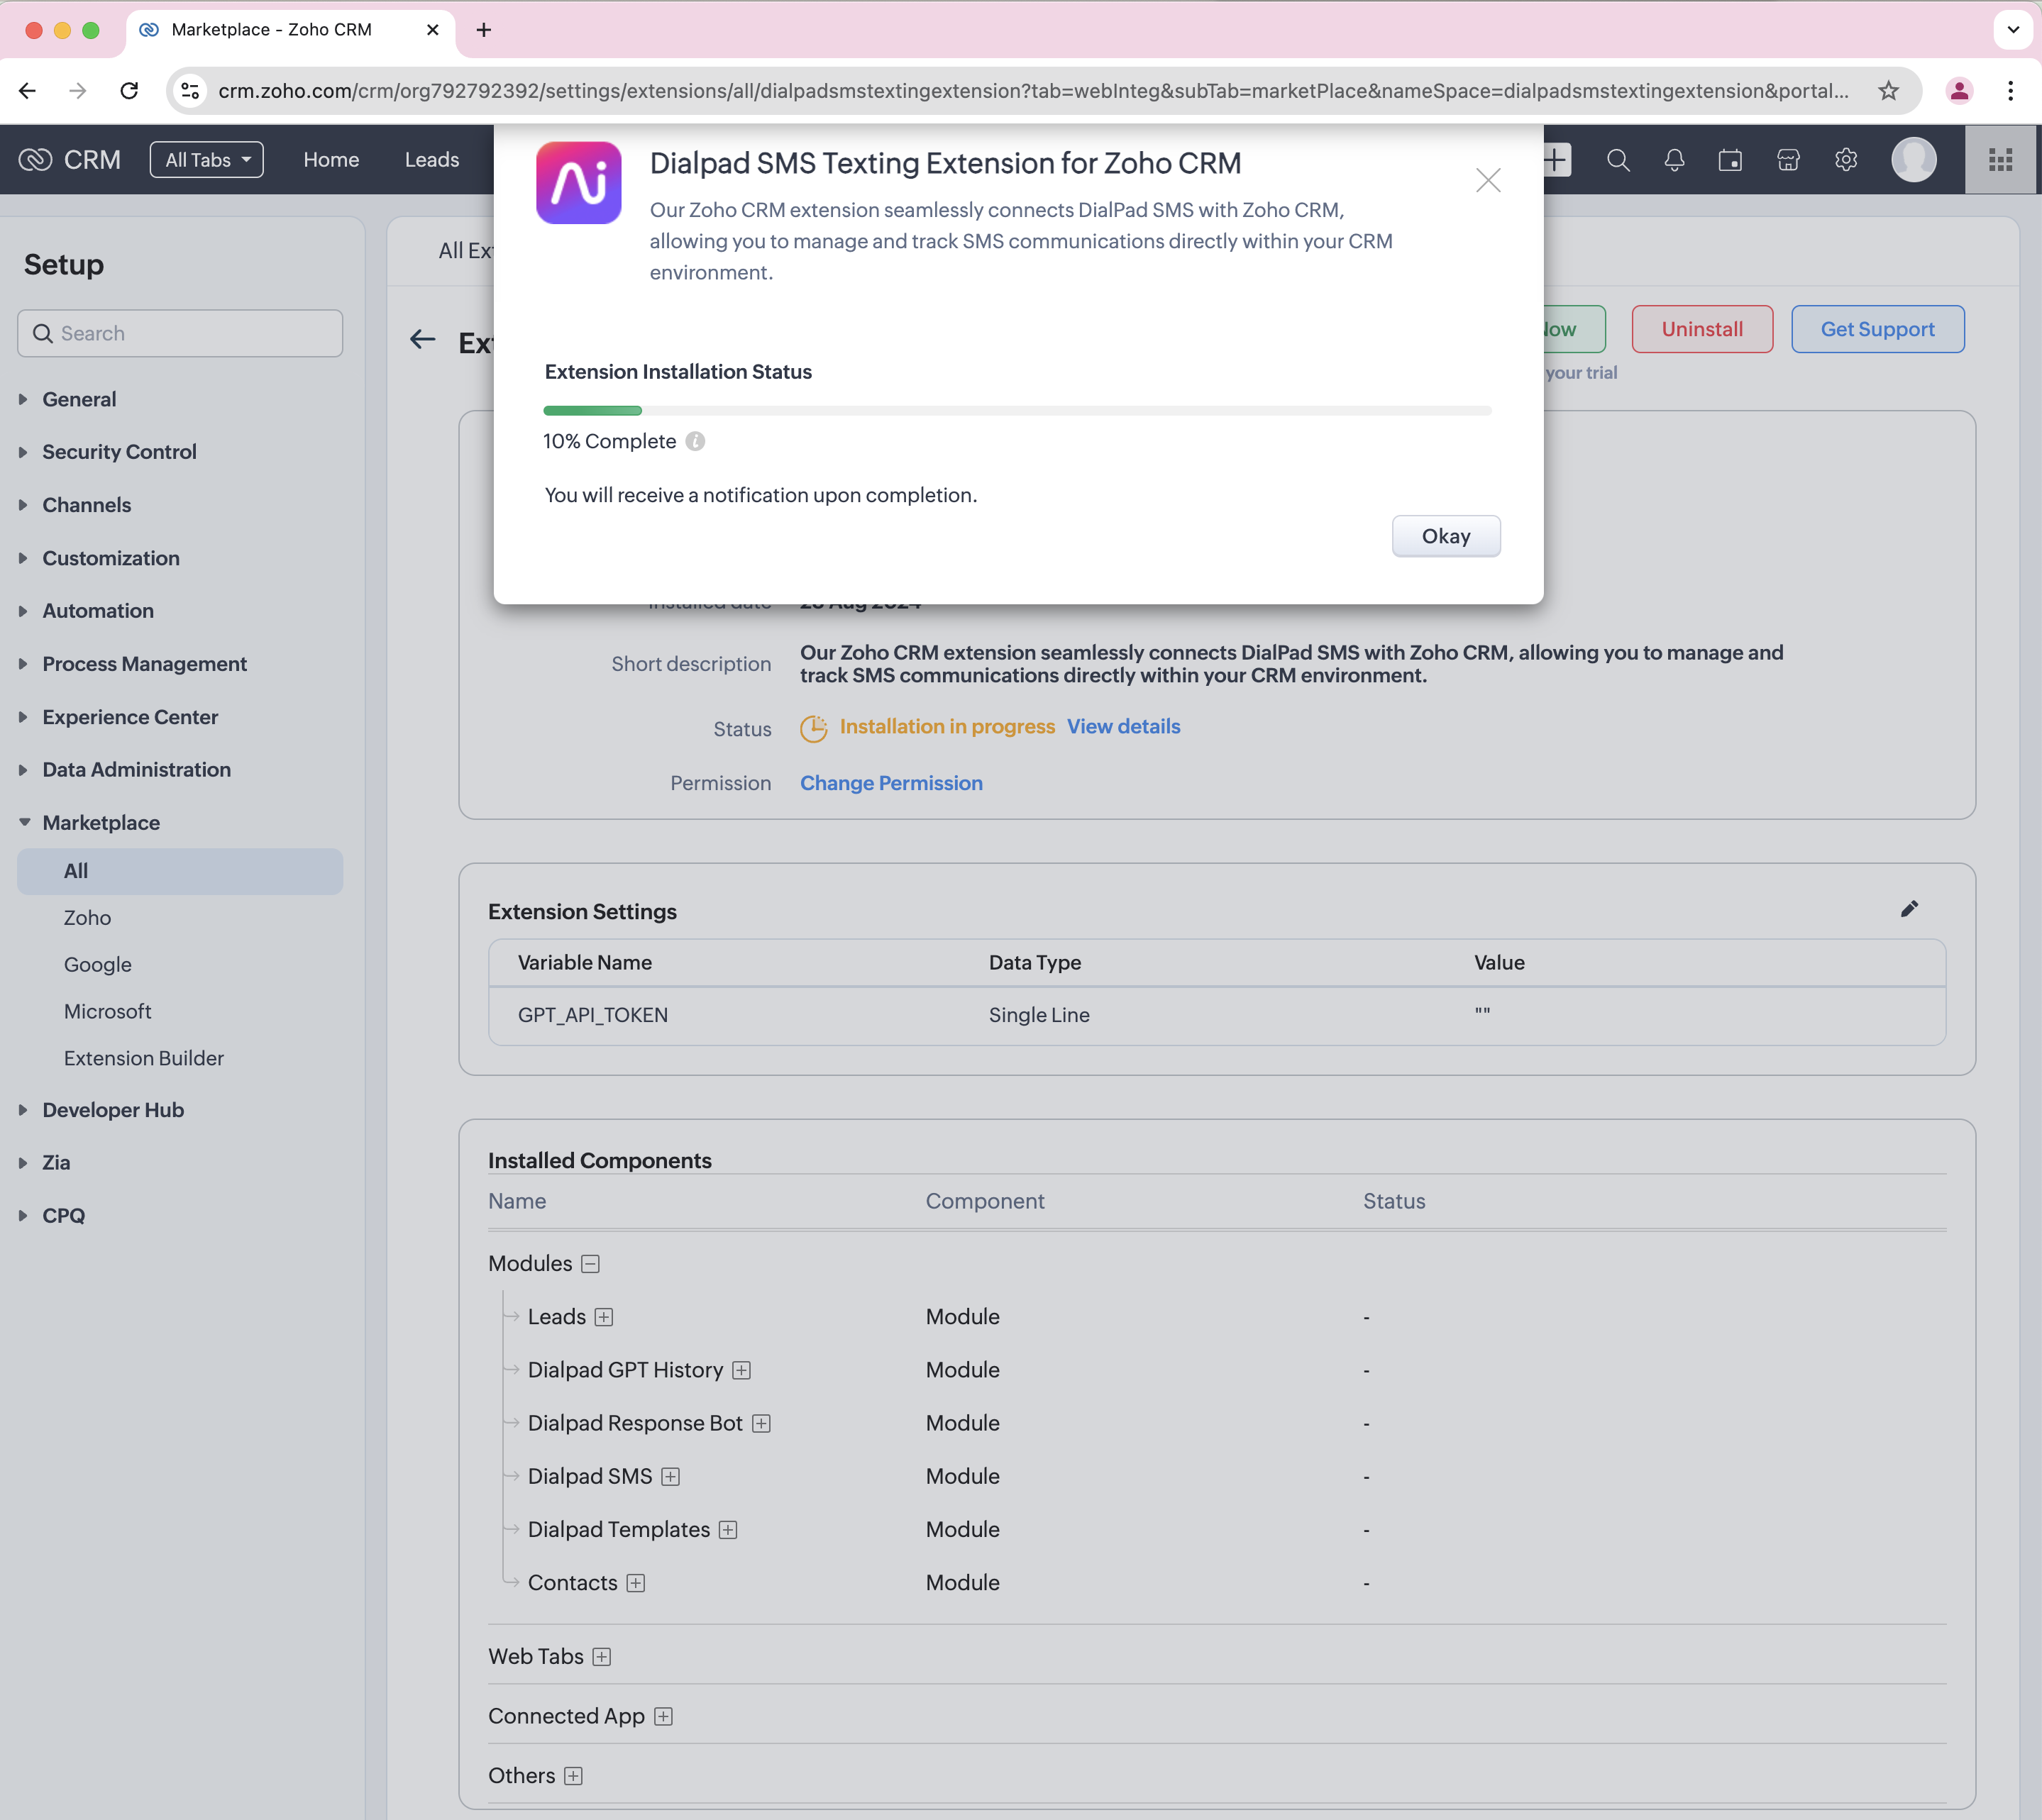Image resolution: width=2042 pixels, height=1820 pixels.
Task: Open the Marketplace store icon
Action: tap(1788, 160)
